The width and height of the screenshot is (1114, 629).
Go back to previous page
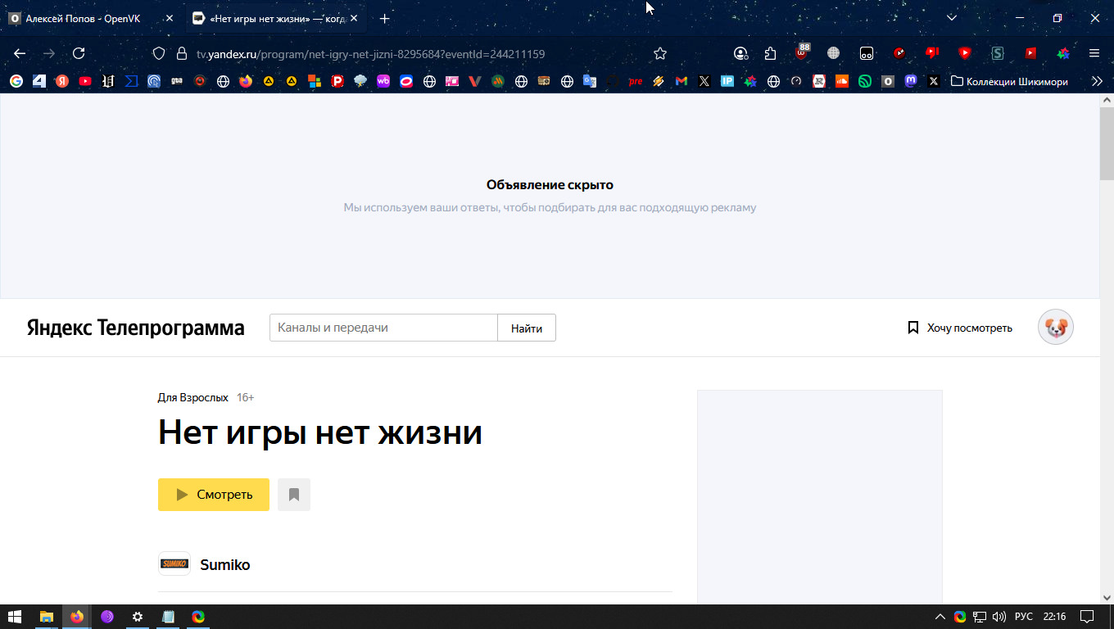click(x=20, y=53)
